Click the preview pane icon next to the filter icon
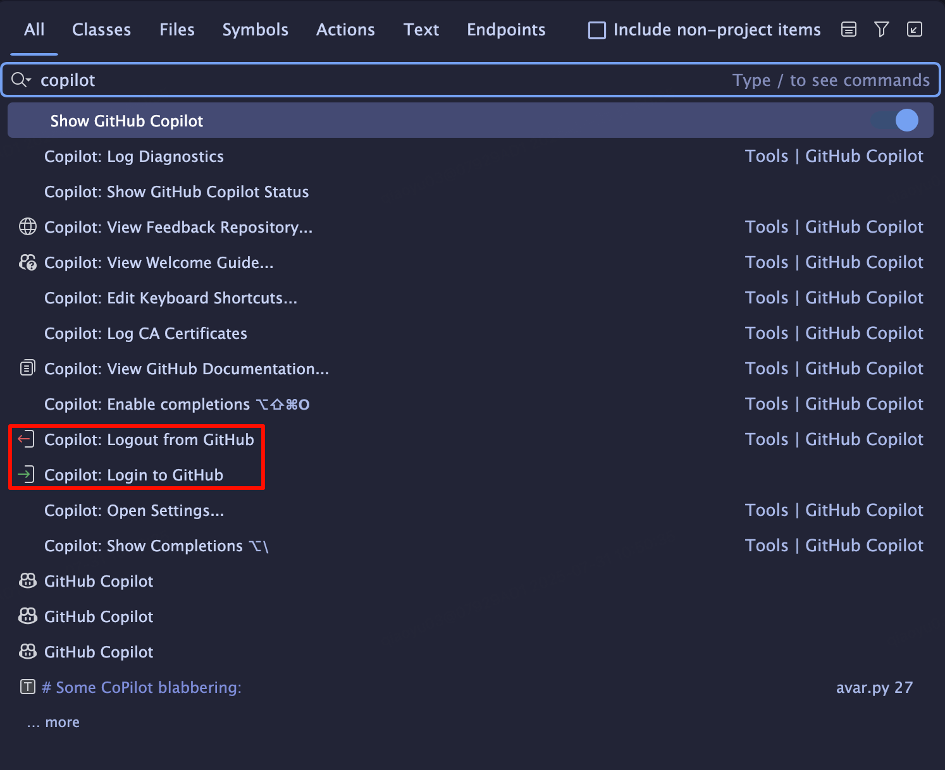Screen dimensions: 945x770 pyautogui.click(x=848, y=29)
